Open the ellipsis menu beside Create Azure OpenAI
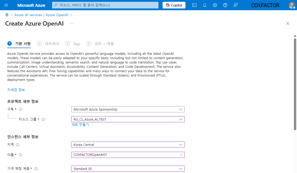 72,24
